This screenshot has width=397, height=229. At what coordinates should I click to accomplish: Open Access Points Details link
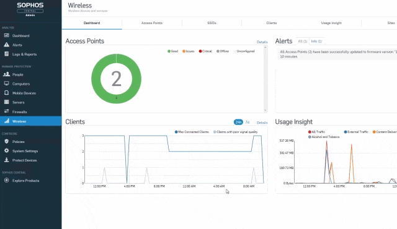262,42
